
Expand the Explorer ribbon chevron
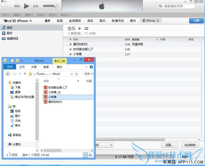pos(87,67)
